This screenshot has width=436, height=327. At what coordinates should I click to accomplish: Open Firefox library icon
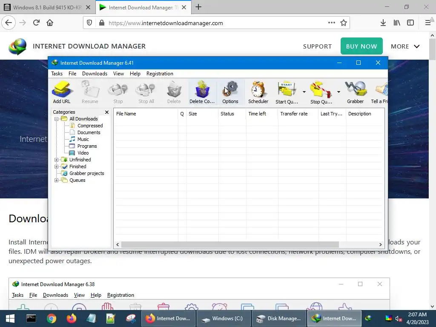click(397, 23)
